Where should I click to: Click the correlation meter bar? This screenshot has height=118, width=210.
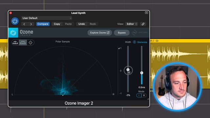[118, 71]
